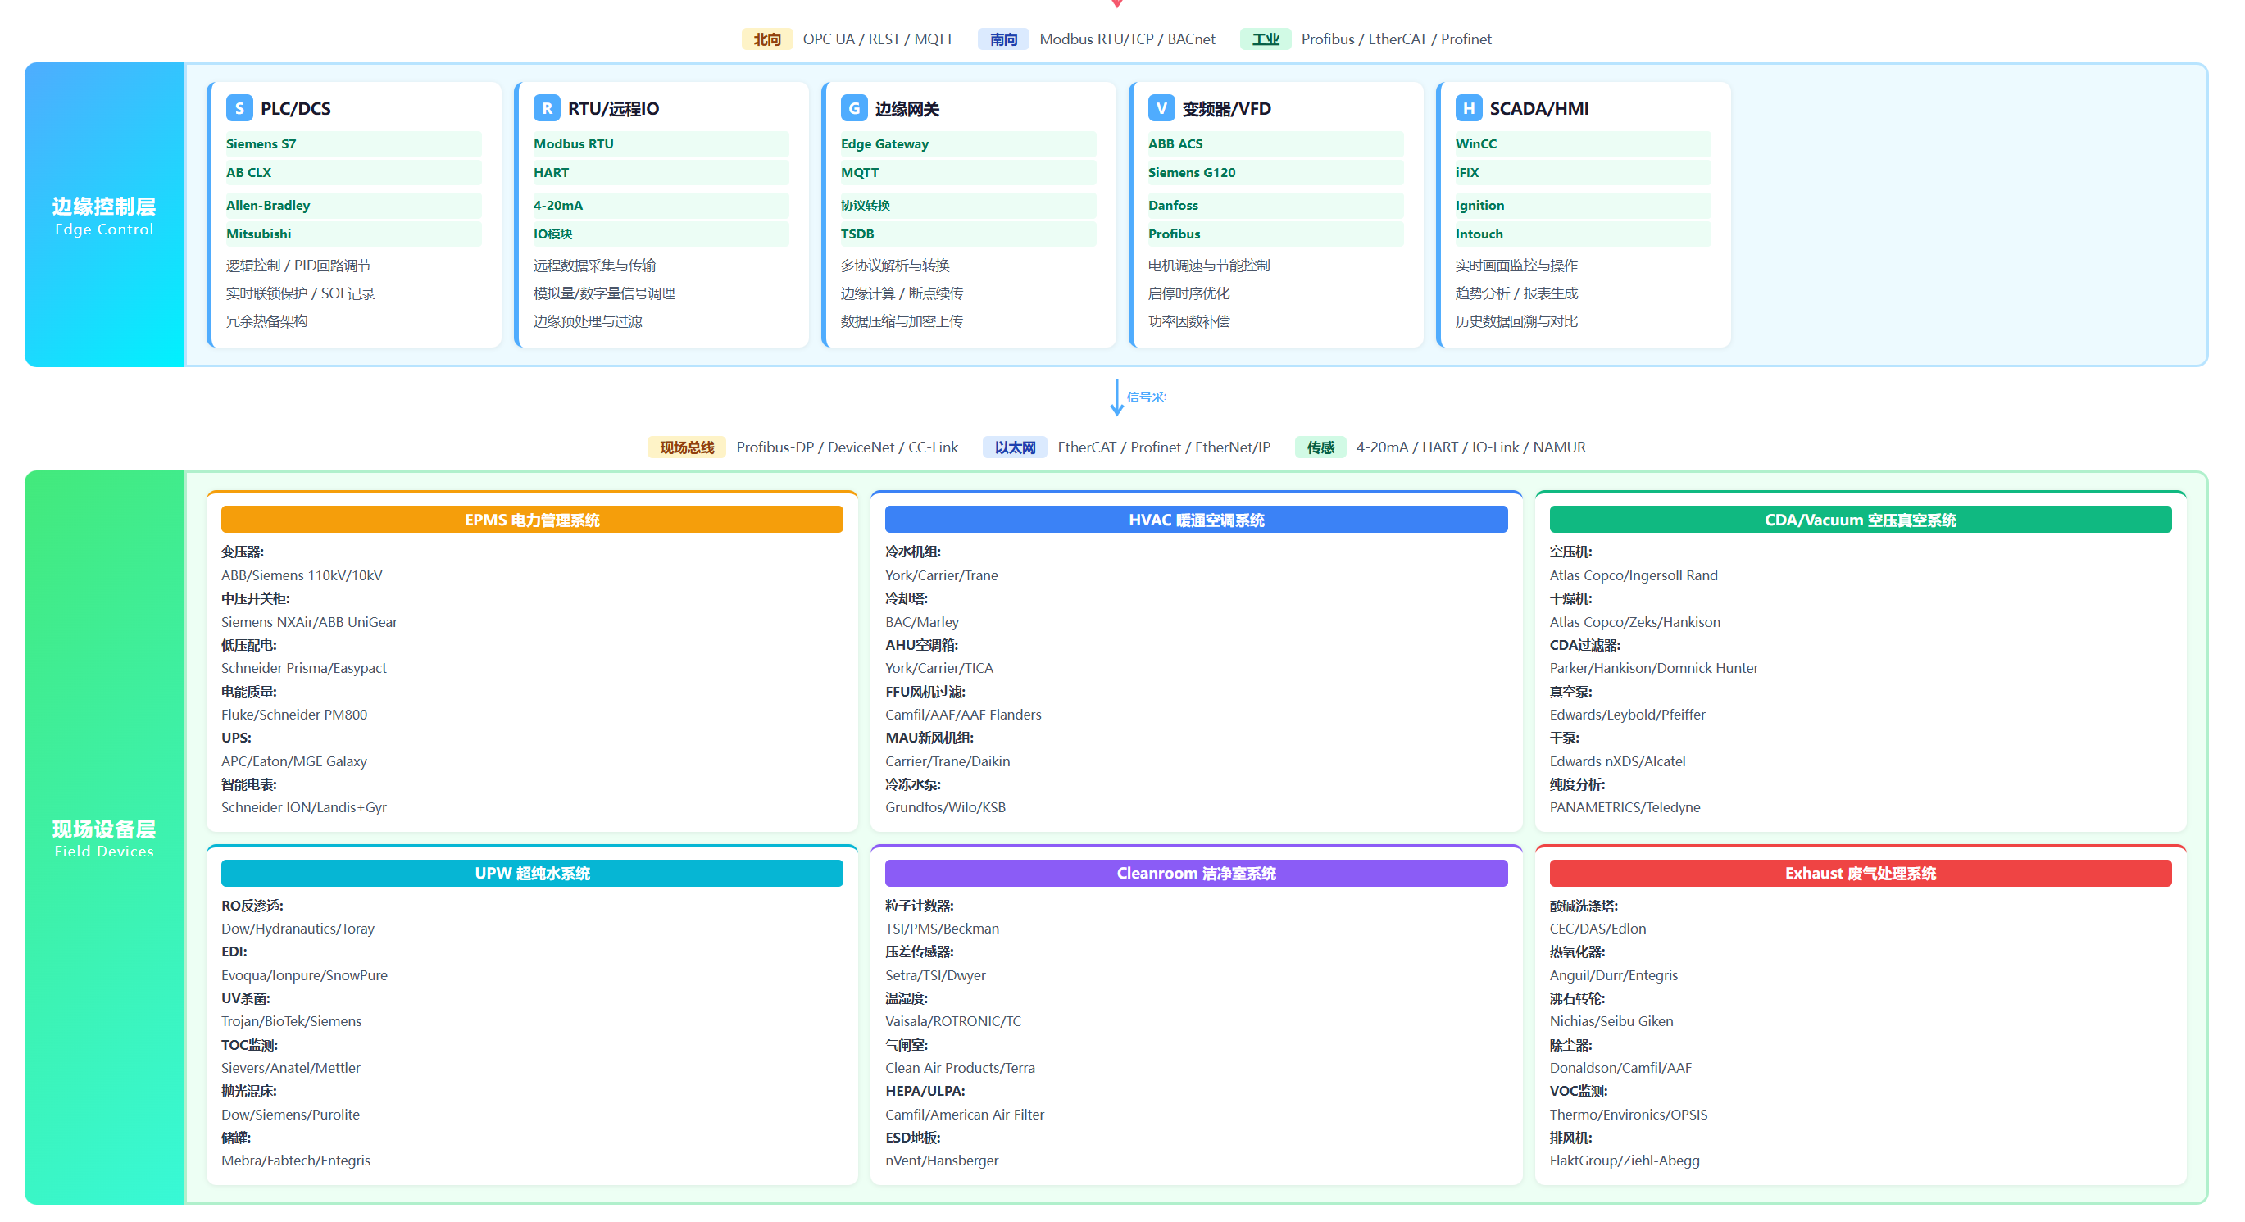Click APC/Eaton/MGE Galaxy UPS entry
The image size is (2245, 1222).
293,761
